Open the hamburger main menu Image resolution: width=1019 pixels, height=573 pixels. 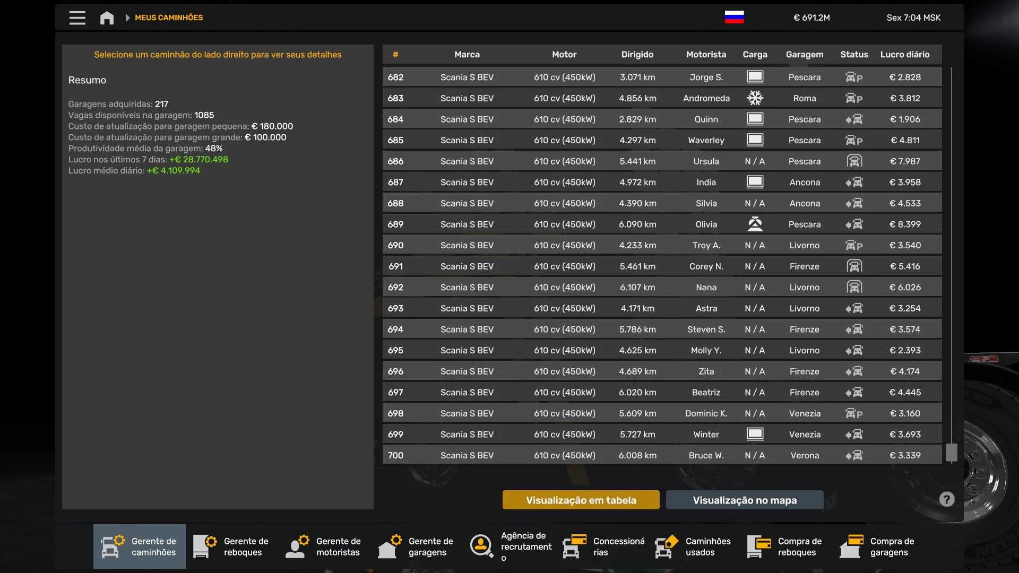(77, 18)
